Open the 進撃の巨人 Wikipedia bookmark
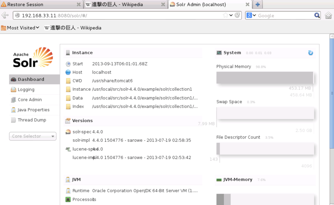This screenshot has width=334, height=205. coord(73,28)
